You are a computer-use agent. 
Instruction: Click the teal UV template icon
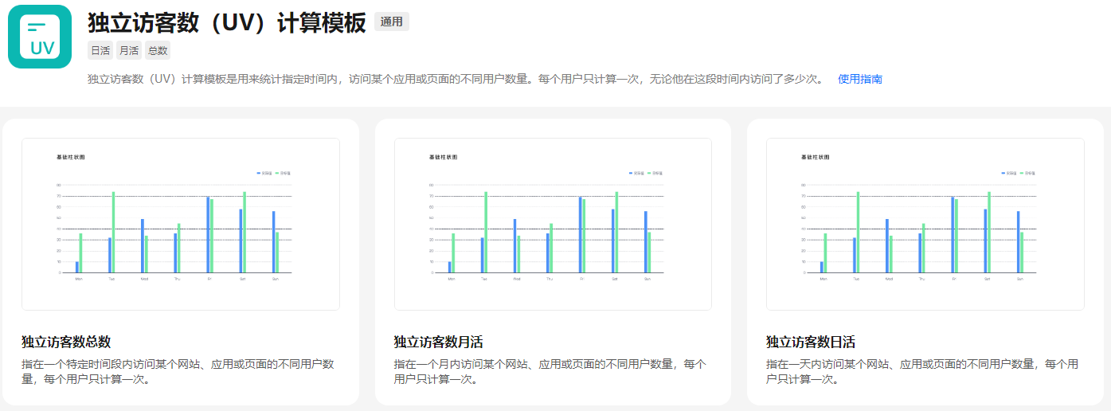[x=40, y=37]
